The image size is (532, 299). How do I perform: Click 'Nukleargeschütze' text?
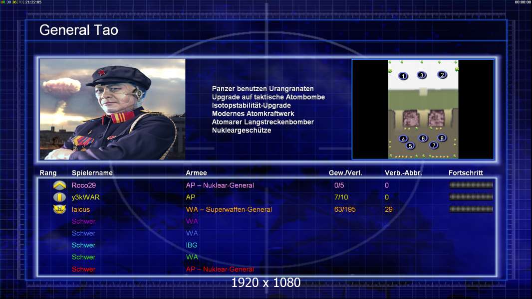point(241,131)
